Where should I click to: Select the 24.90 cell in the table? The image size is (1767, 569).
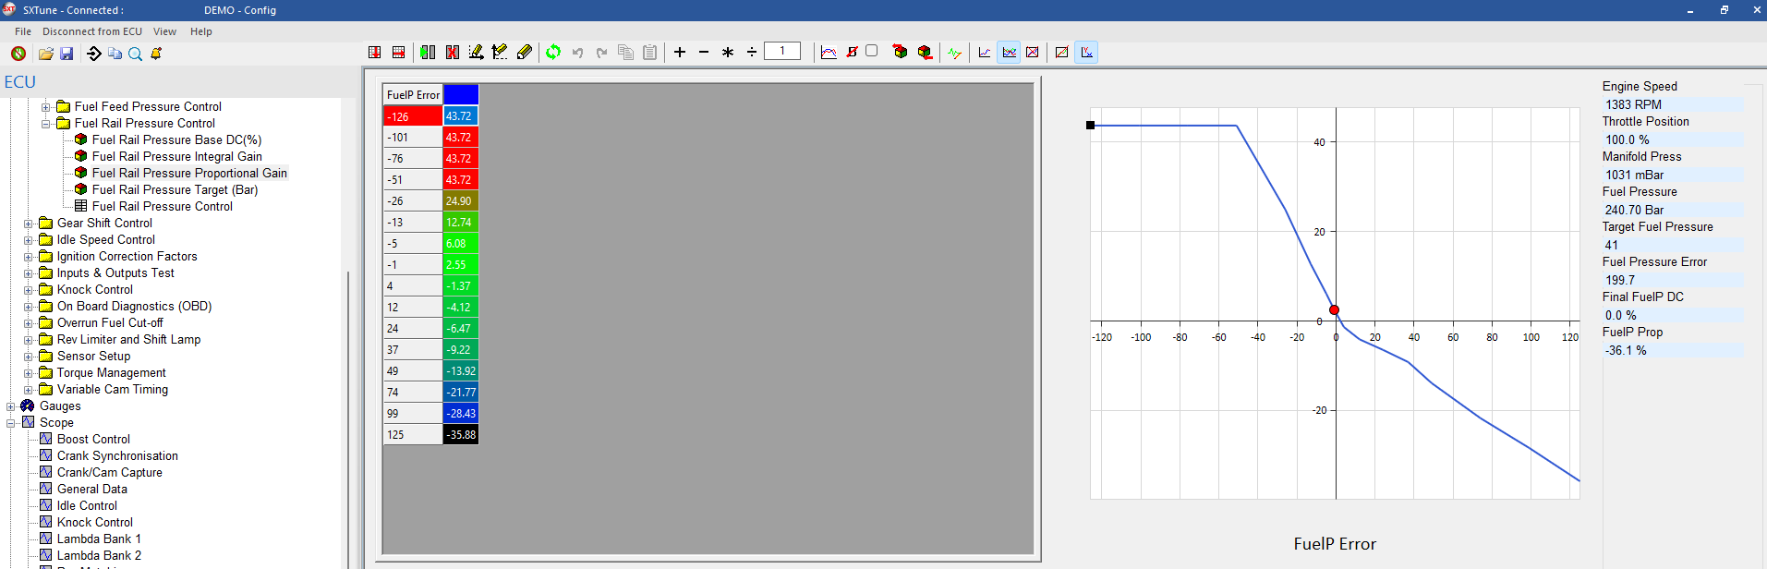click(x=461, y=200)
